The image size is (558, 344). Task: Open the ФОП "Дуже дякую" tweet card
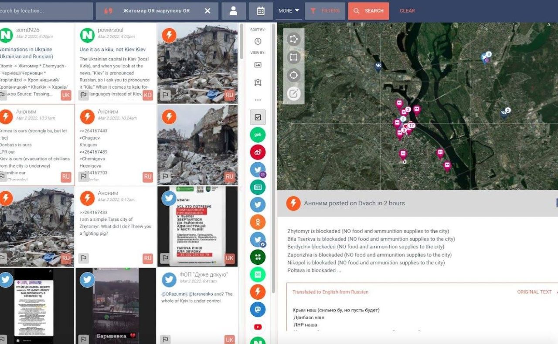click(x=197, y=306)
